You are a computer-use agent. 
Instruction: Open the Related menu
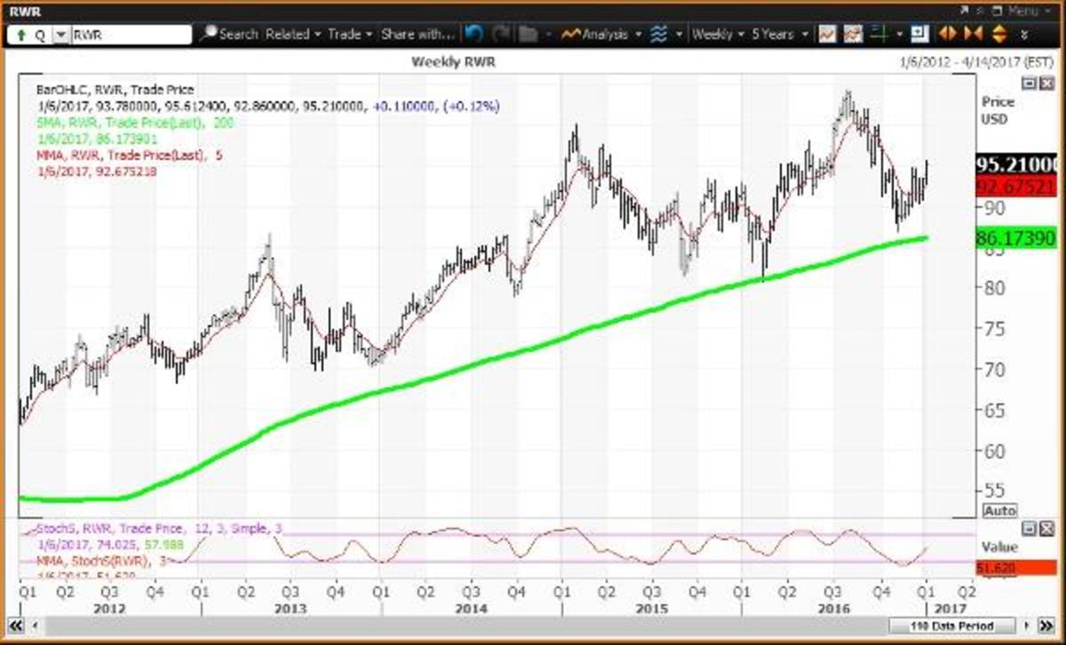tap(293, 35)
